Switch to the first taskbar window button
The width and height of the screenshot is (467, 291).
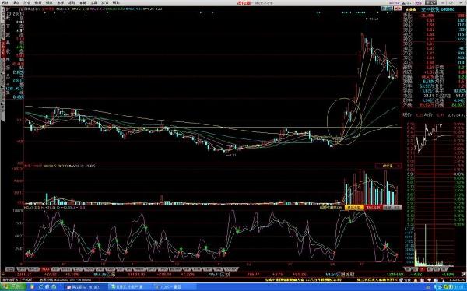point(86,287)
